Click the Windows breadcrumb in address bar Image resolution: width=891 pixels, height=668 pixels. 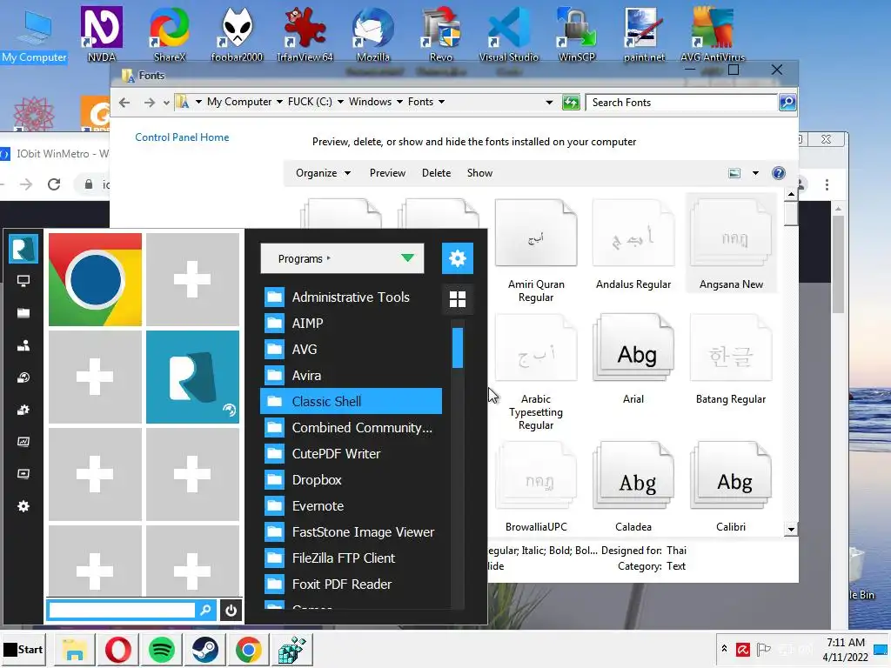click(x=370, y=102)
